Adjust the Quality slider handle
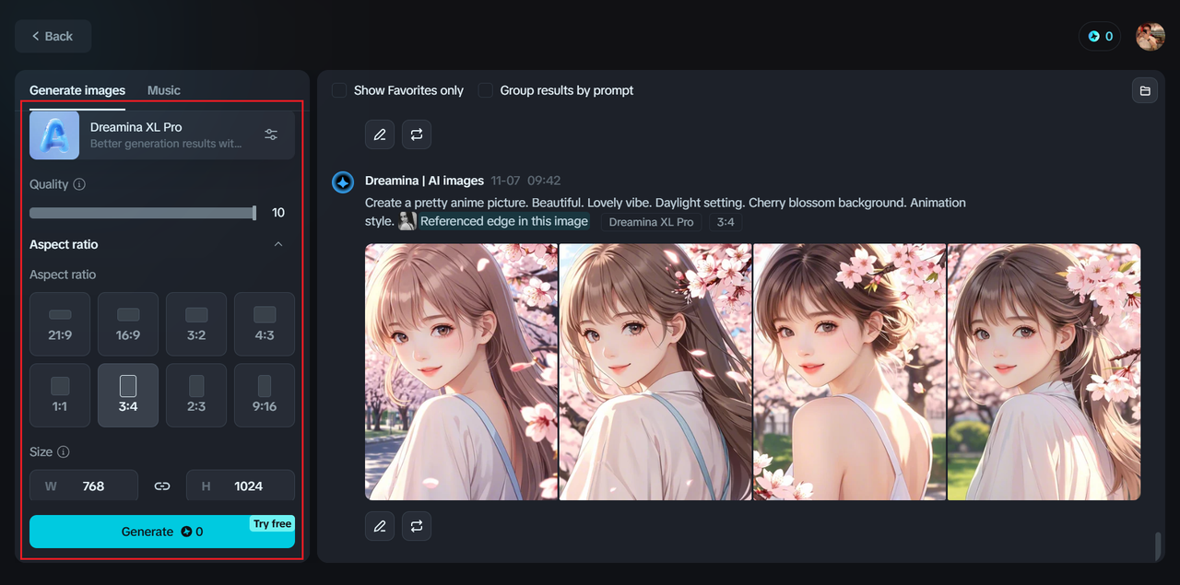Screen dimensions: 1180x585 pyautogui.click(x=254, y=213)
